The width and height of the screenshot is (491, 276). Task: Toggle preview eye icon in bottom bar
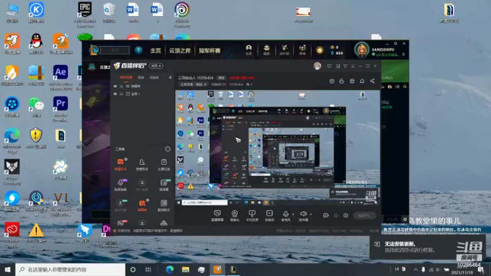tap(336, 215)
